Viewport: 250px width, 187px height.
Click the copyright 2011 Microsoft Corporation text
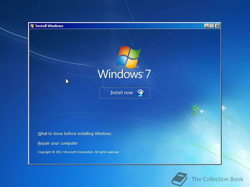[78, 152]
